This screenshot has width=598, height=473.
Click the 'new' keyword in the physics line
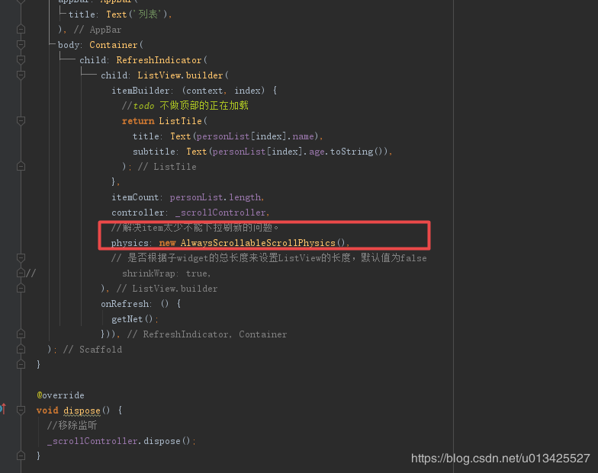point(167,243)
